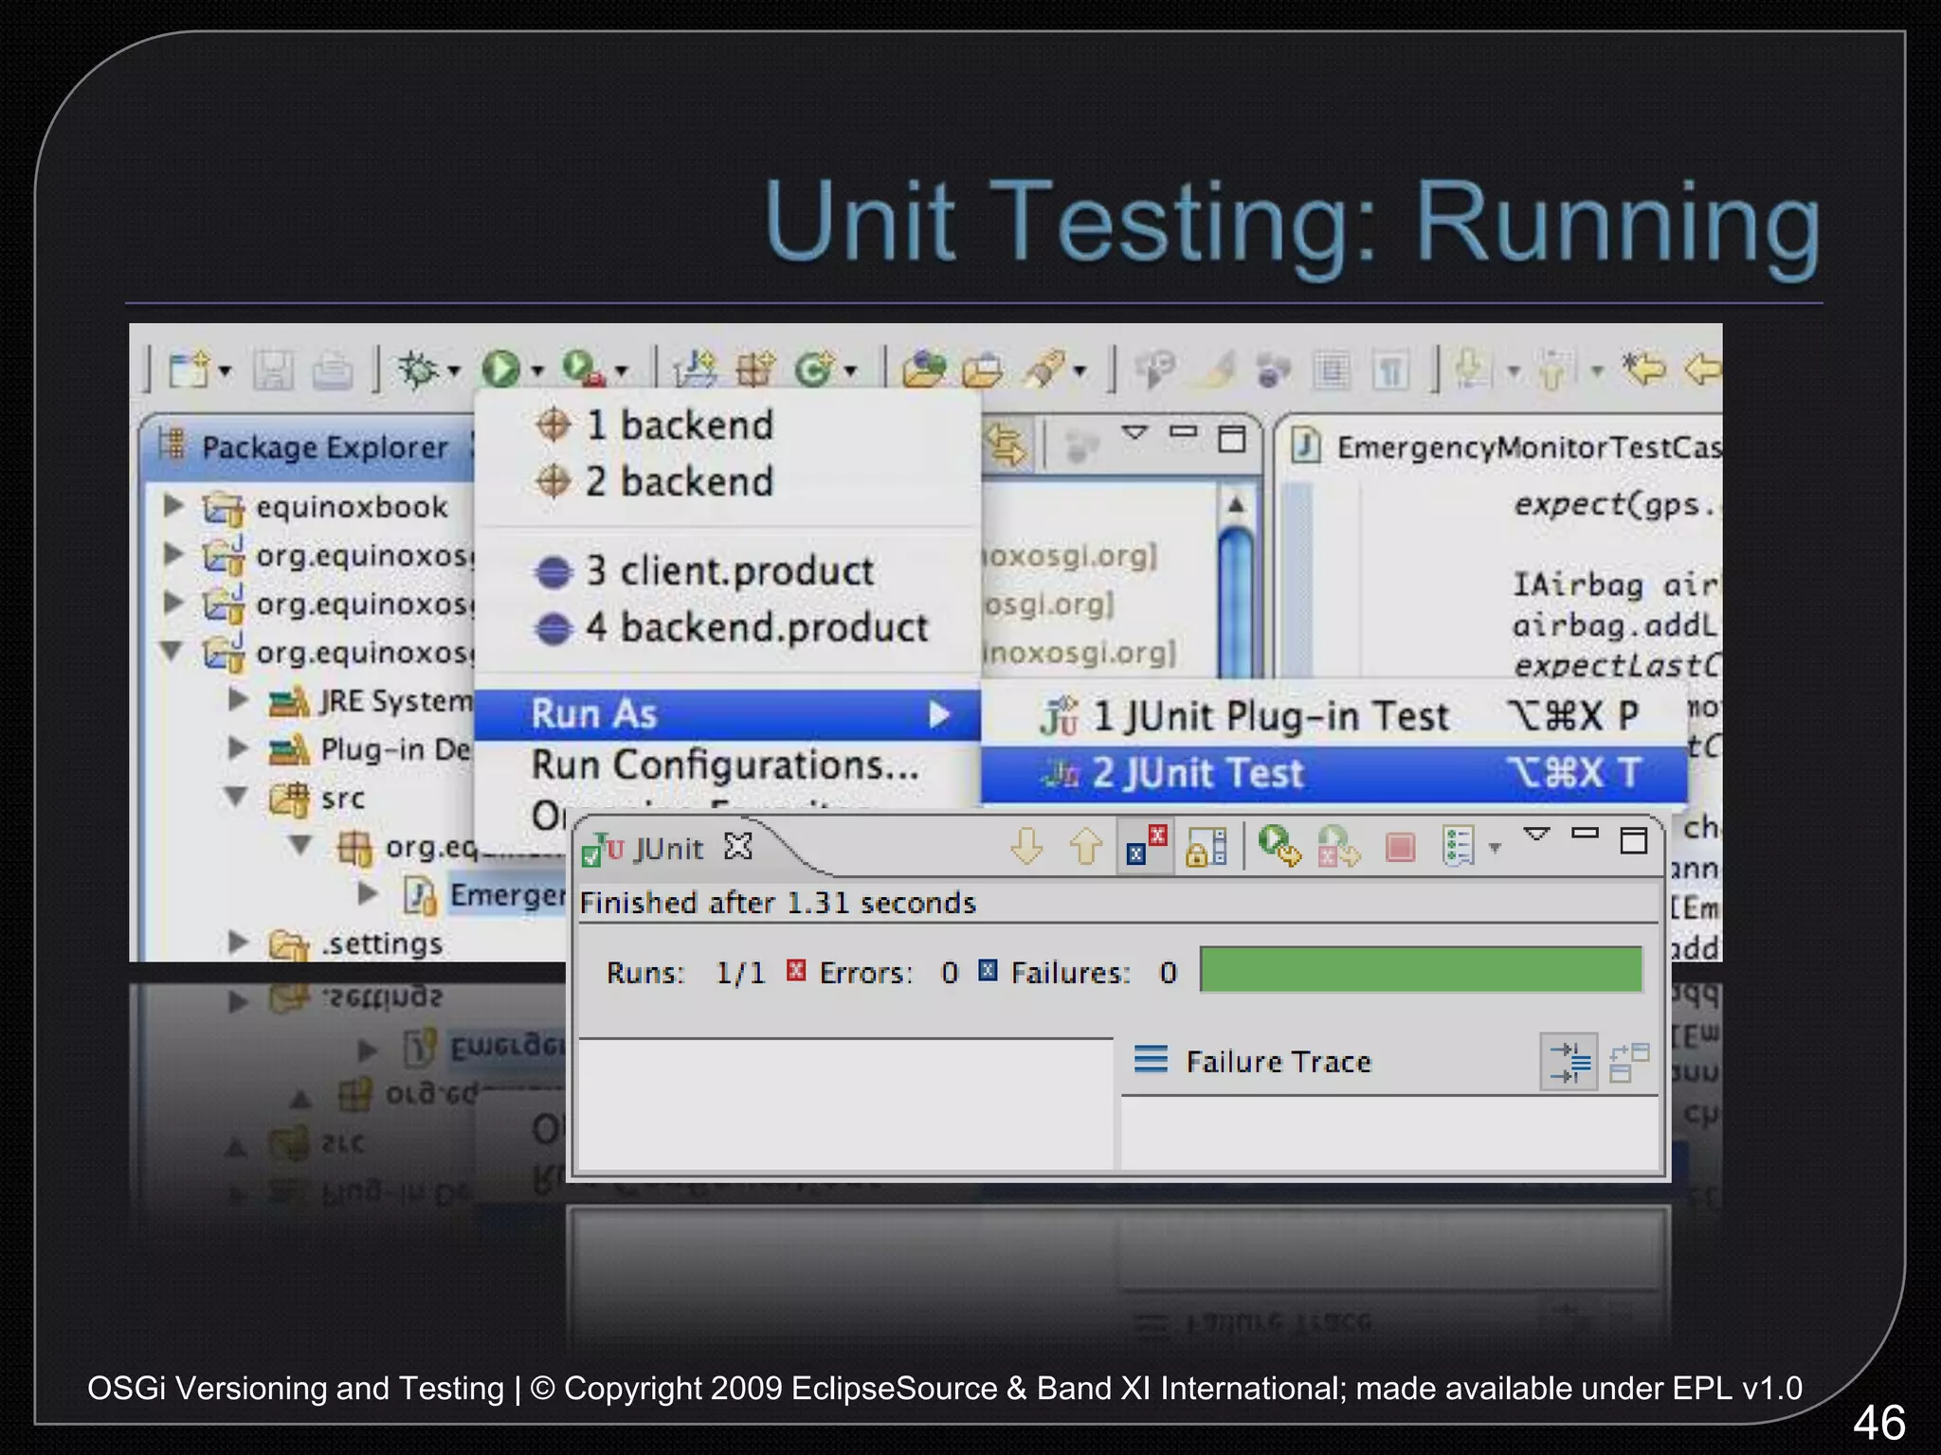Viewport: 1941px width, 1455px height.
Task: Toggle Show Failures Only in JUnit view
Action: (1146, 846)
